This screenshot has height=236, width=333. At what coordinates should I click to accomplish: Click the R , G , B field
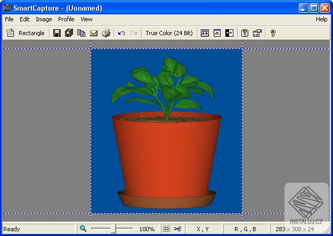tap(245, 229)
